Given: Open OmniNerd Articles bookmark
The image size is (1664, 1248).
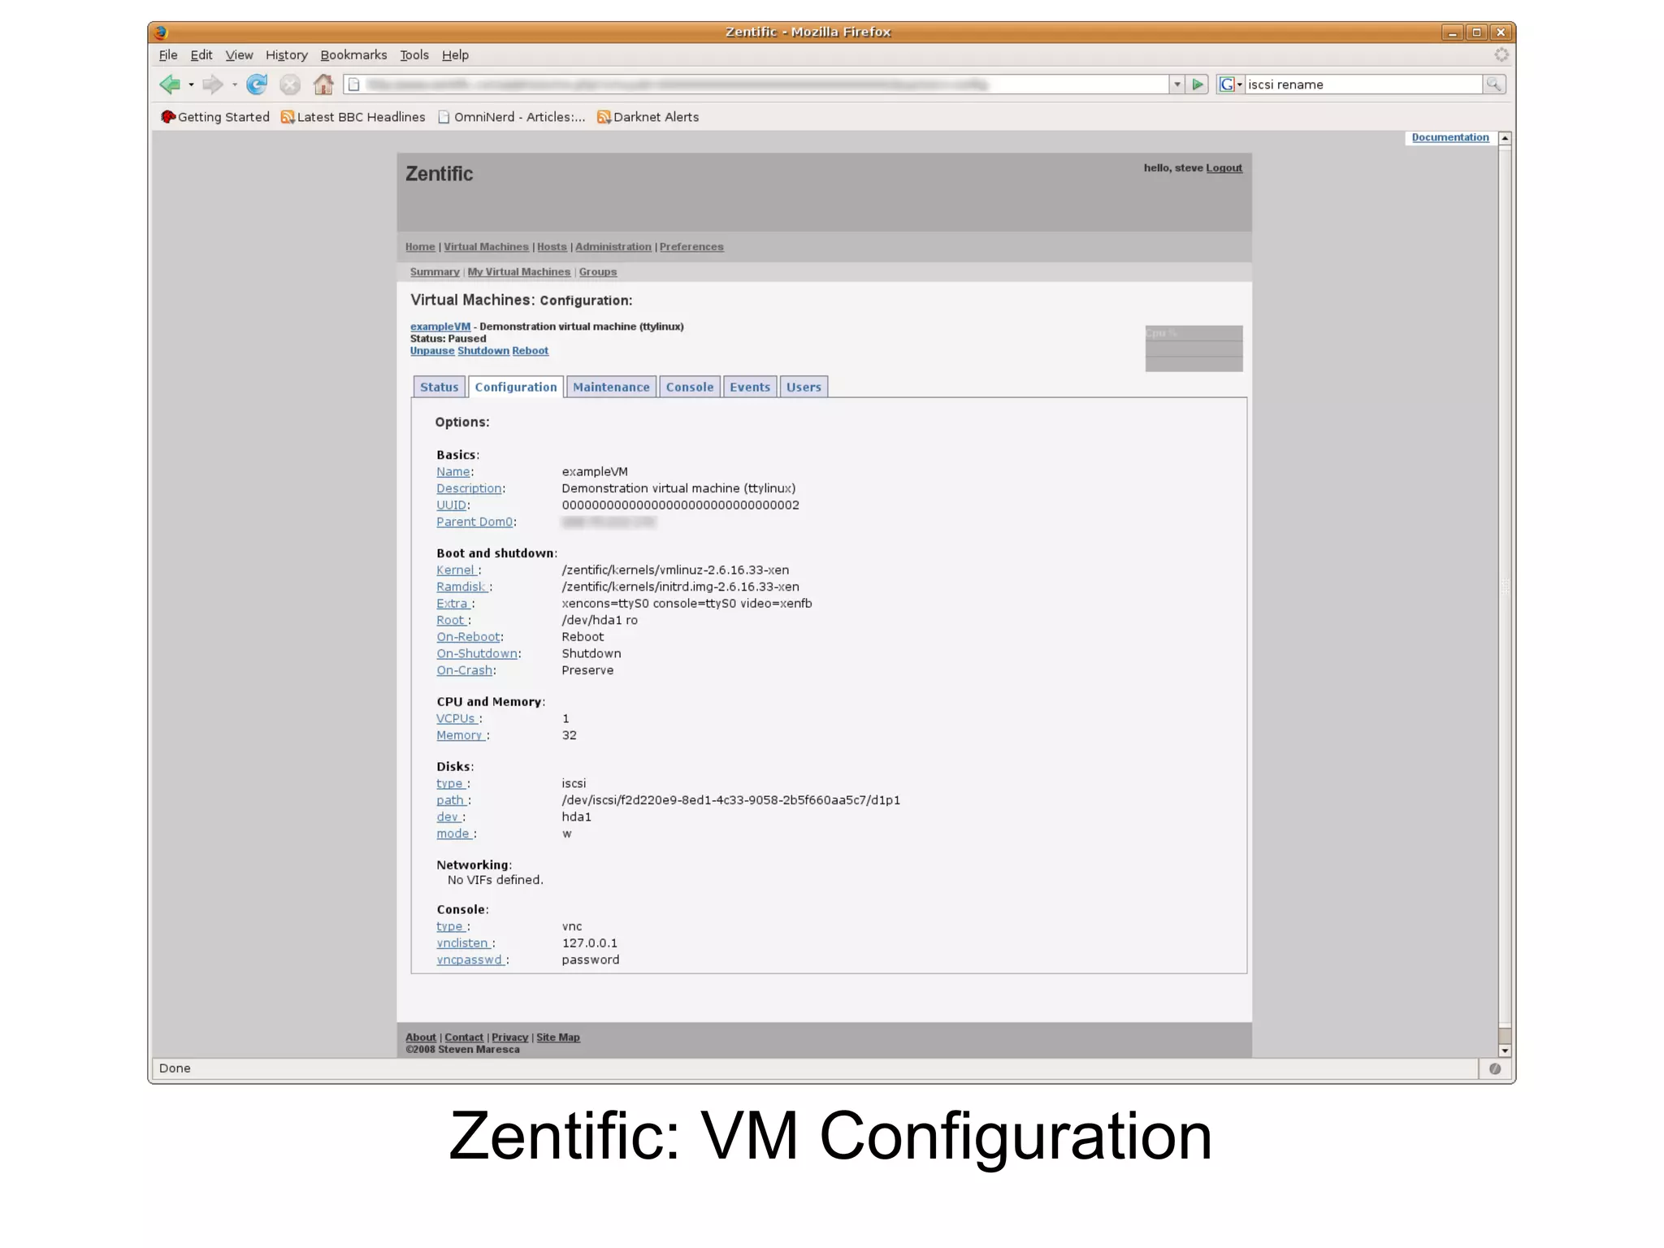Looking at the screenshot, I should (x=511, y=117).
